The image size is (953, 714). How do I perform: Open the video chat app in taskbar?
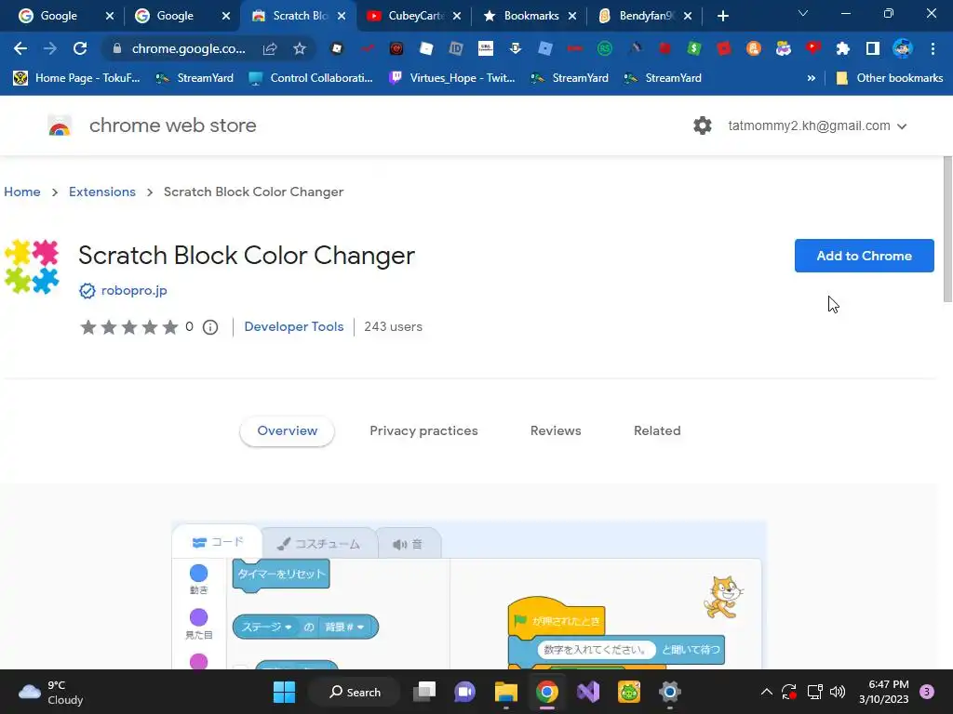pyautogui.click(x=465, y=692)
